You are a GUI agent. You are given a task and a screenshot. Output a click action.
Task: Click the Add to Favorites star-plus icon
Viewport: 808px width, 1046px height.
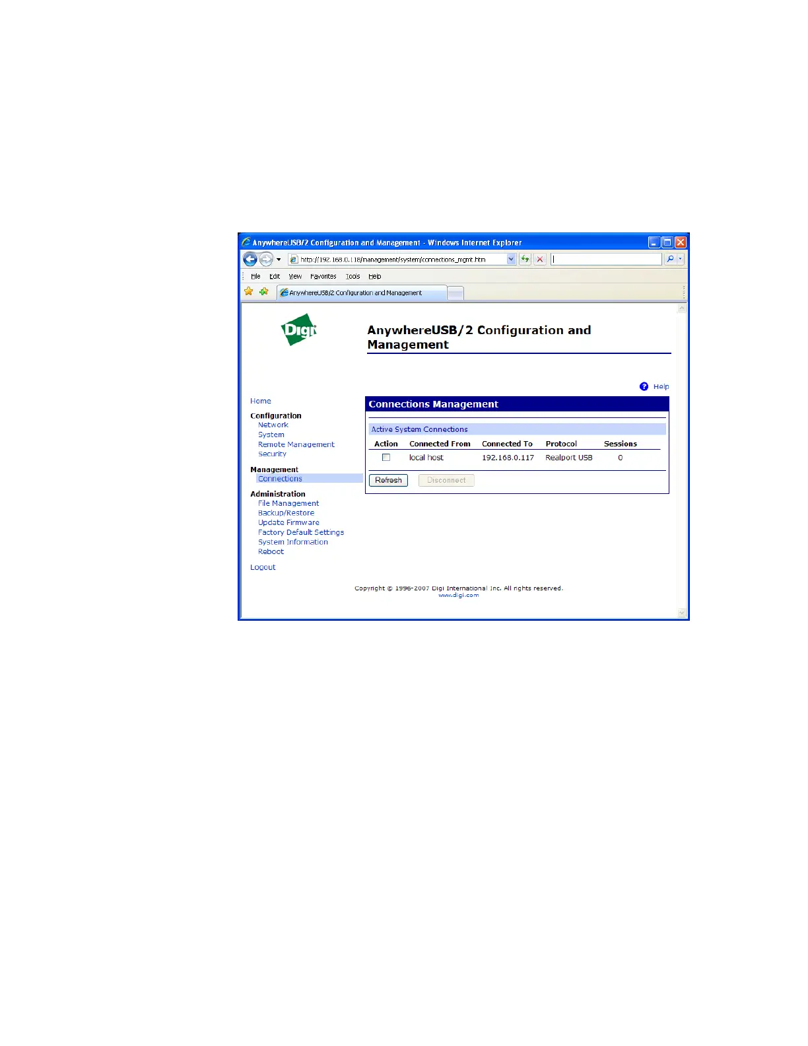[264, 292]
